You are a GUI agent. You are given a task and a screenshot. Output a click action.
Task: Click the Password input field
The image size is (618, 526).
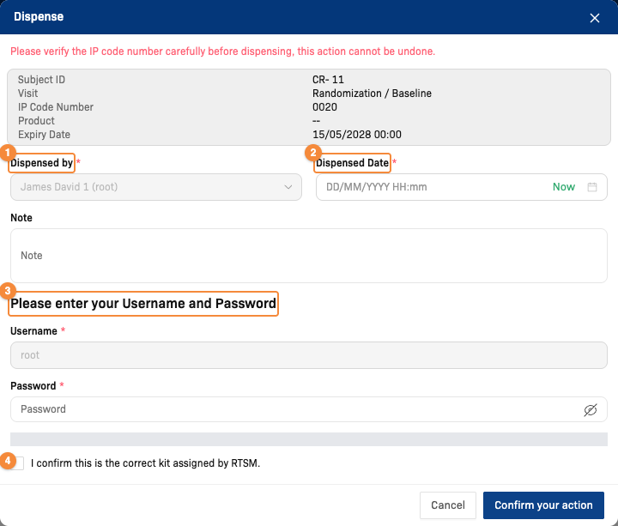point(309,409)
